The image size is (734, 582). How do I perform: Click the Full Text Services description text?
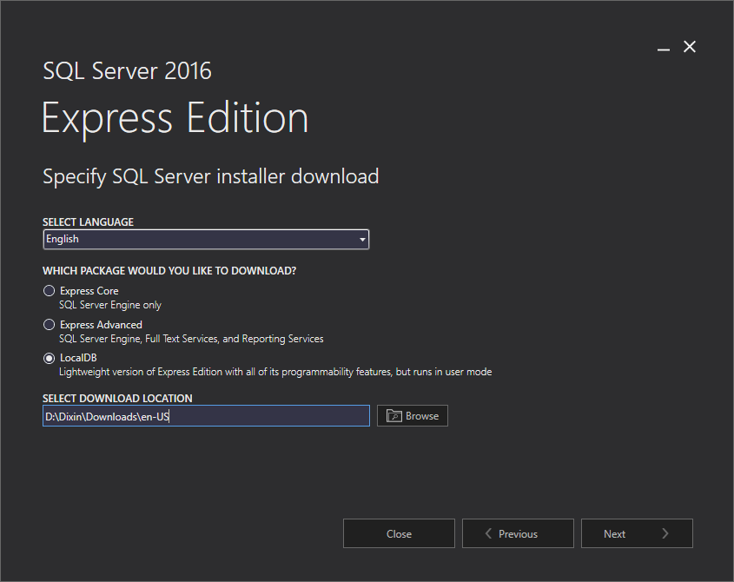[191, 339]
